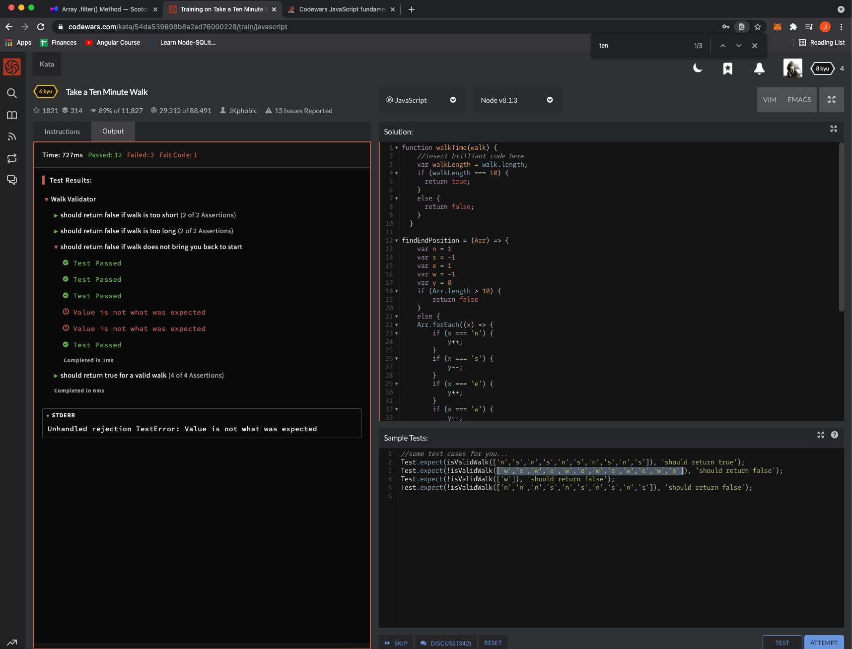Switch to the Instructions tab

62,131
